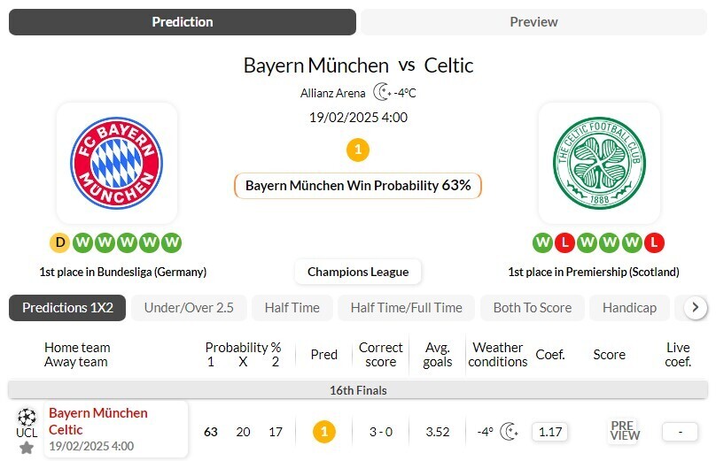Open the Under/Over 2.5 predictions tab
The width and height of the screenshot is (716, 461).
(189, 308)
